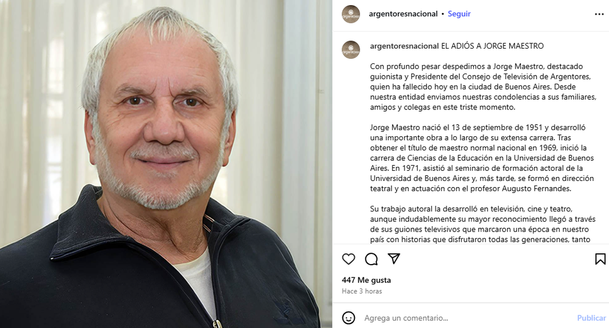Follow the account with the Seguir button
609x328 pixels.
coord(459,14)
